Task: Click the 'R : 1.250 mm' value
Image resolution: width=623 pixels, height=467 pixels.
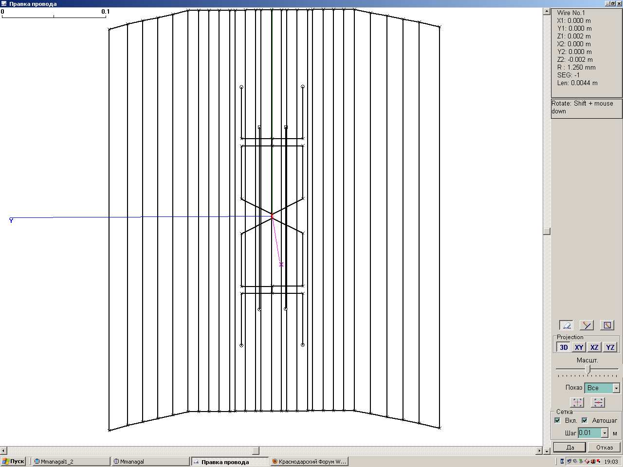Action: pyautogui.click(x=576, y=67)
